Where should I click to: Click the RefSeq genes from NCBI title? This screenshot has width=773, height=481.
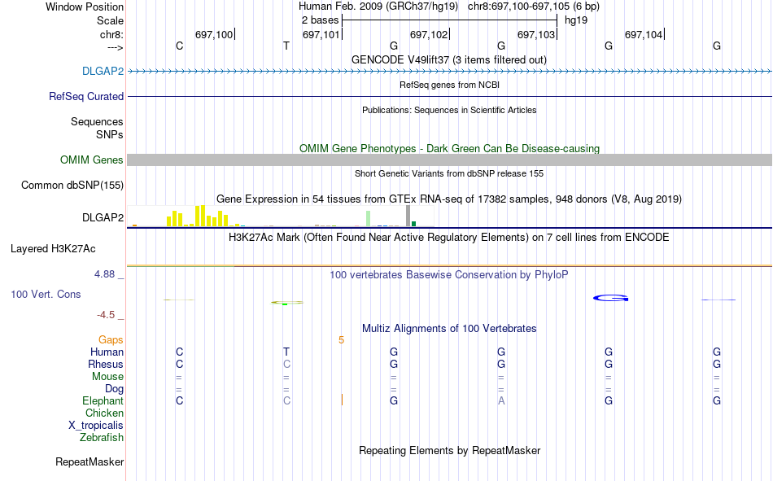click(449, 85)
